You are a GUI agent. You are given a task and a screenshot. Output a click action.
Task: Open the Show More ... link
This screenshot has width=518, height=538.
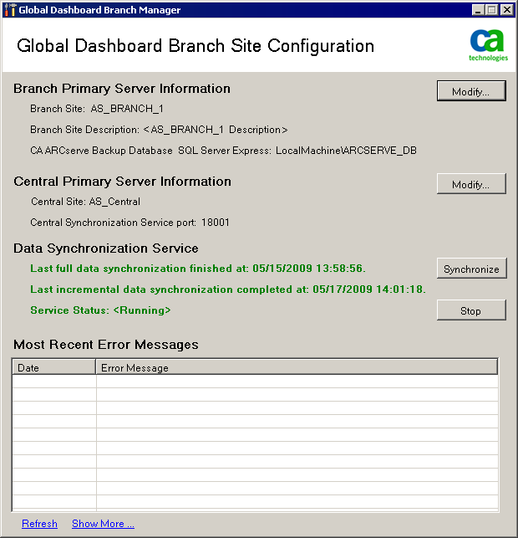pos(103,524)
